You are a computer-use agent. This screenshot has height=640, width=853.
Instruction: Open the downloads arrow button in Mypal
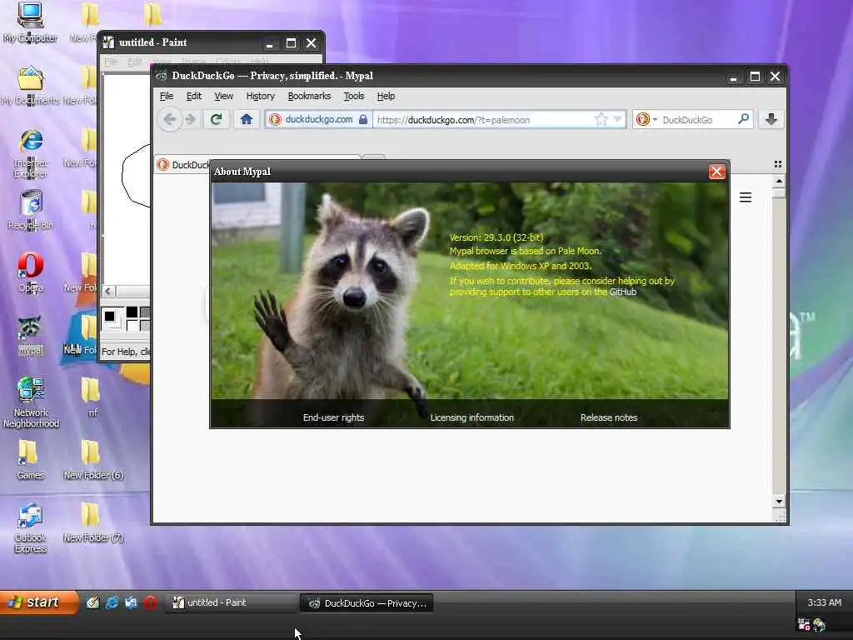[x=771, y=119]
